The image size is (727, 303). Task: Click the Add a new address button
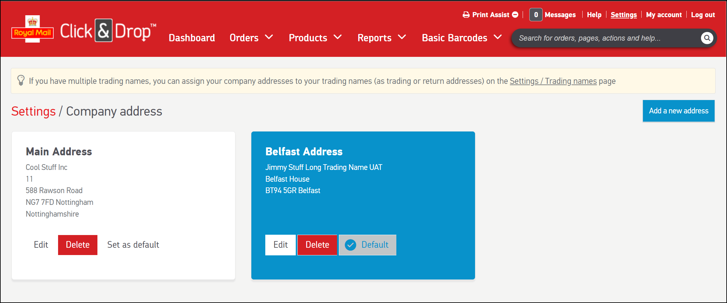[678, 111]
